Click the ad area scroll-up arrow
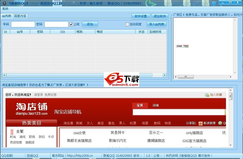This screenshot has width=243, height=159. (235, 20)
